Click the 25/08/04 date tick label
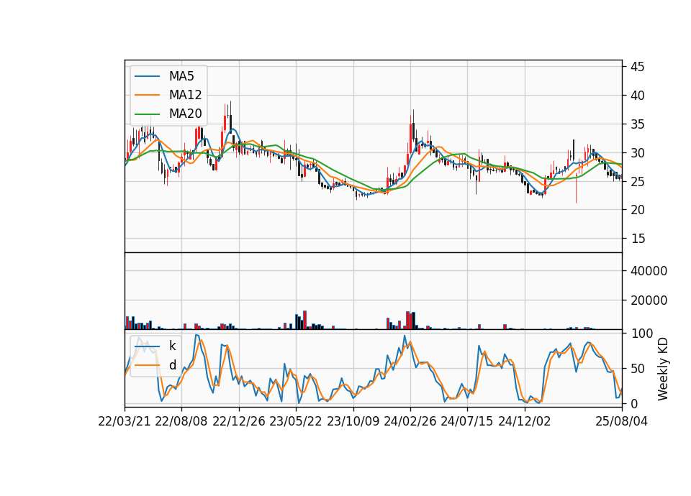 coord(621,421)
